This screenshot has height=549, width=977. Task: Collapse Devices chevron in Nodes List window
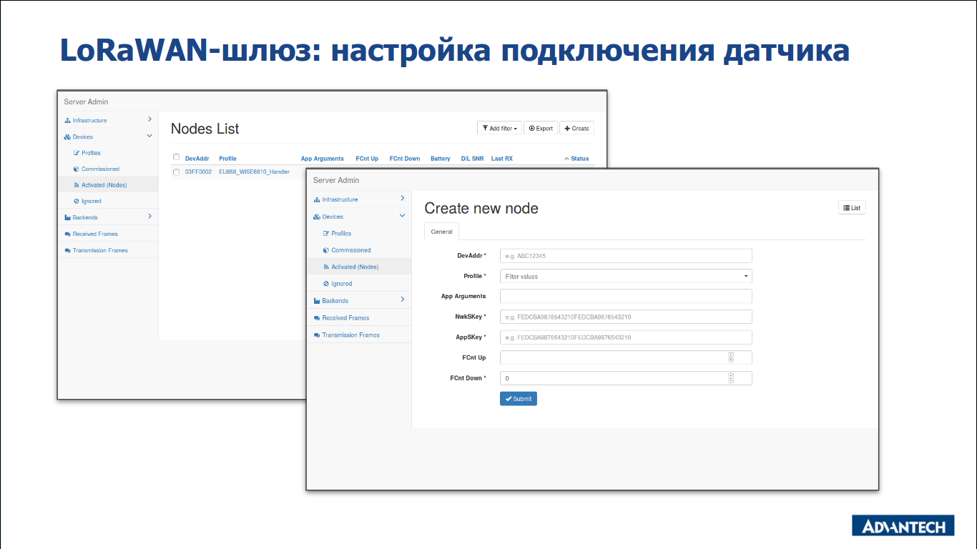click(x=149, y=136)
